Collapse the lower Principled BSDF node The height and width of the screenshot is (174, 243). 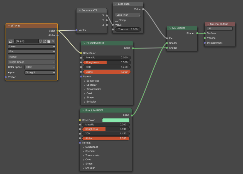[x=83, y=110]
